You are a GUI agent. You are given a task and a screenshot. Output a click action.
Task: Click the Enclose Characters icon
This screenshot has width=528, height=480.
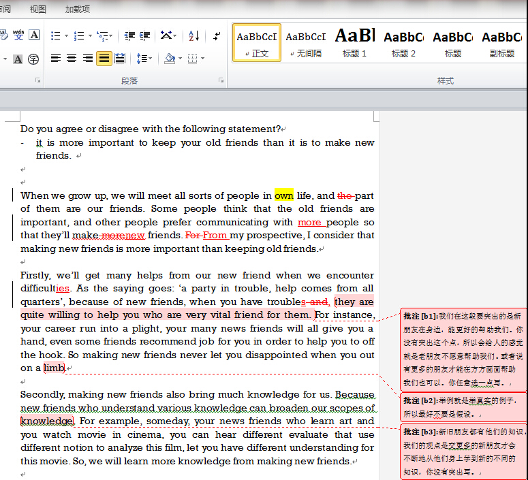[33, 59]
